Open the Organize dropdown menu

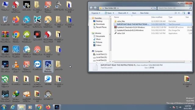(x=96, y=13)
